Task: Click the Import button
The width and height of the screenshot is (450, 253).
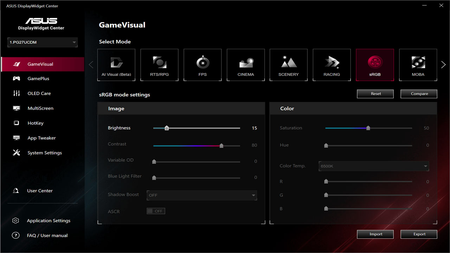Action: (x=376, y=234)
